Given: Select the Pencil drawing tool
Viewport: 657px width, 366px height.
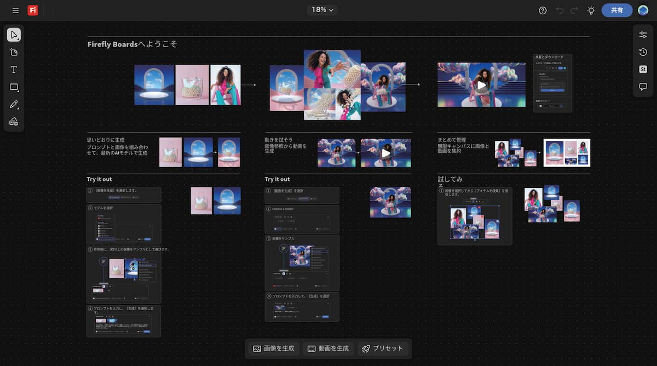Looking at the screenshot, I should coord(14,104).
